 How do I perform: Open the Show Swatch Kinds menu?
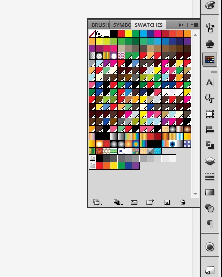click(x=118, y=202)
